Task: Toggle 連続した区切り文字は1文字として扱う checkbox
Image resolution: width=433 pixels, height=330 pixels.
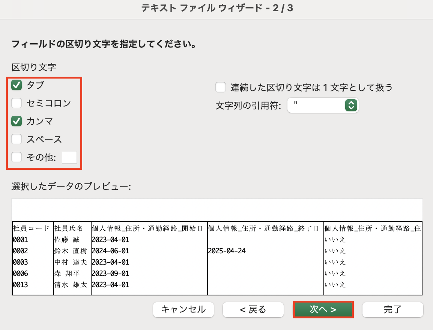Action: click(221, 88)
